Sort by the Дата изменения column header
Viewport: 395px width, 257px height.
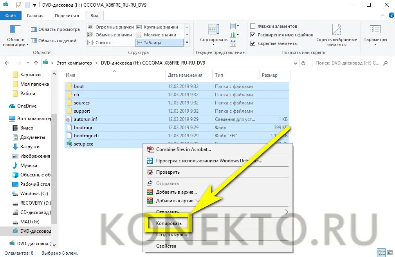pyautogui.click(x=188, y=75)
